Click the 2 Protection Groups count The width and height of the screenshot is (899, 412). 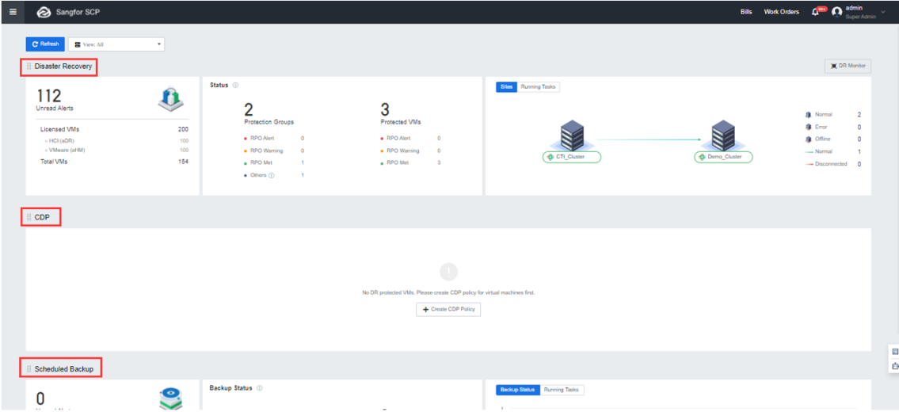coord(250,109)
